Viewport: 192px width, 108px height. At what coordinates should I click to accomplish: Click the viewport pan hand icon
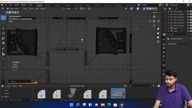[x=158, y=33]
